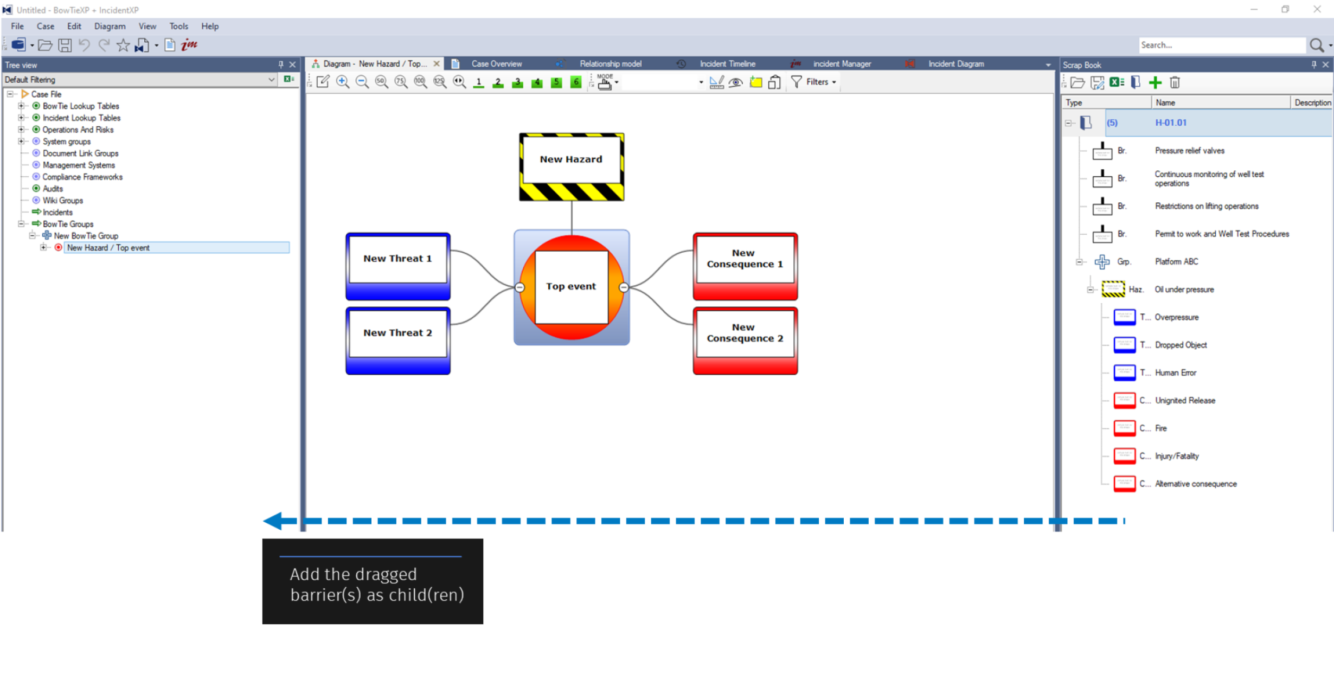Set diagram zoom to 100 percent
This screenshot has width=1334, height=674.
click(x=420, y=82)
